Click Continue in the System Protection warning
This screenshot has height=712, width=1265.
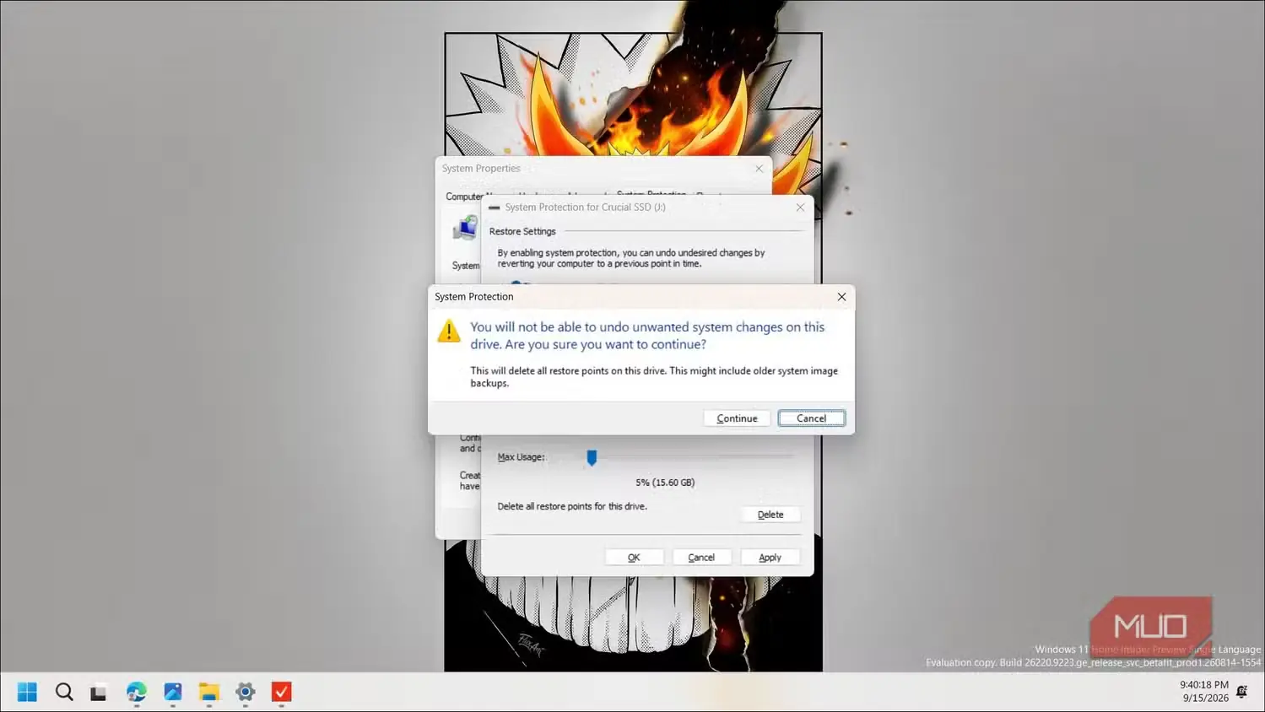737,418
